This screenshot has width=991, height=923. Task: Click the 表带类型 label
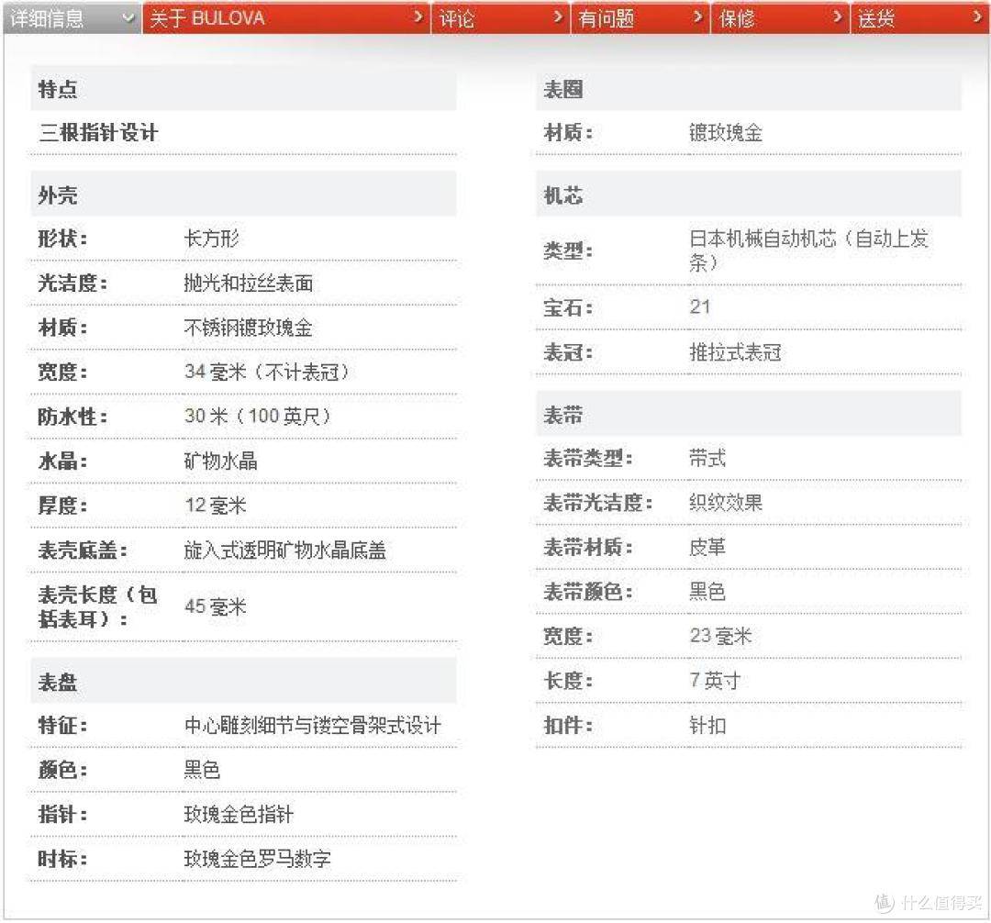588,458
